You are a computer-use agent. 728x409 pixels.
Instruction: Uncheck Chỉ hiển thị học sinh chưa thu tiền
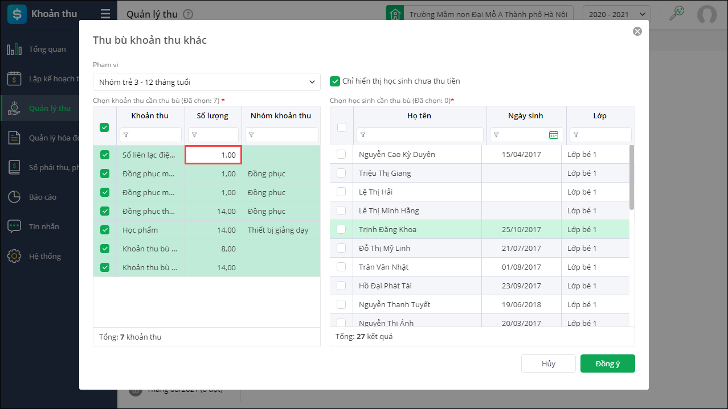(x=335, y=81)
